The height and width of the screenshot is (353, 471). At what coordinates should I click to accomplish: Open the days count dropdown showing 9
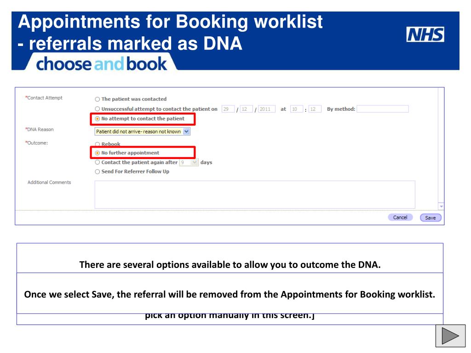[x=189, y=162]
